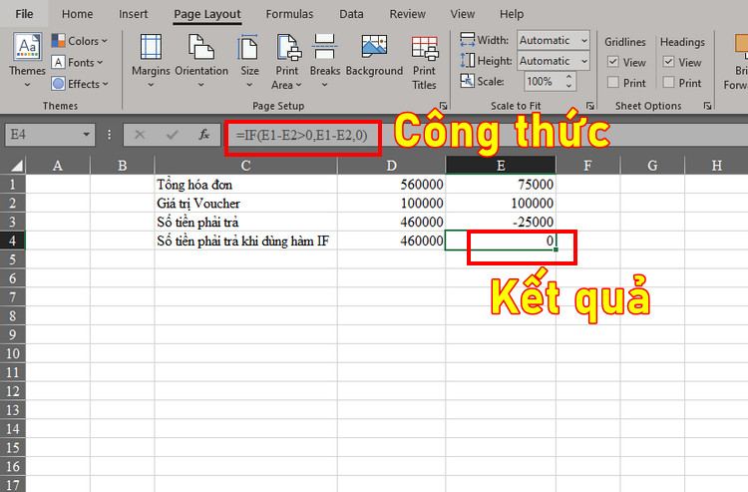The height and width of the screenshot is (492, 748).
Task: Click the Scale to Fit Width icon
Action: pos(467,40)
